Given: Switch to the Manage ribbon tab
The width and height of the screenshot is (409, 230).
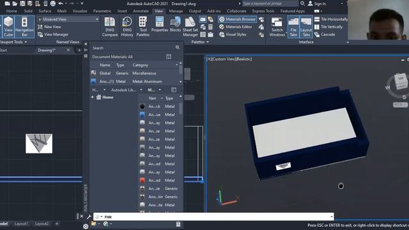Looking at the screenshot, I should tap(176, 11).
